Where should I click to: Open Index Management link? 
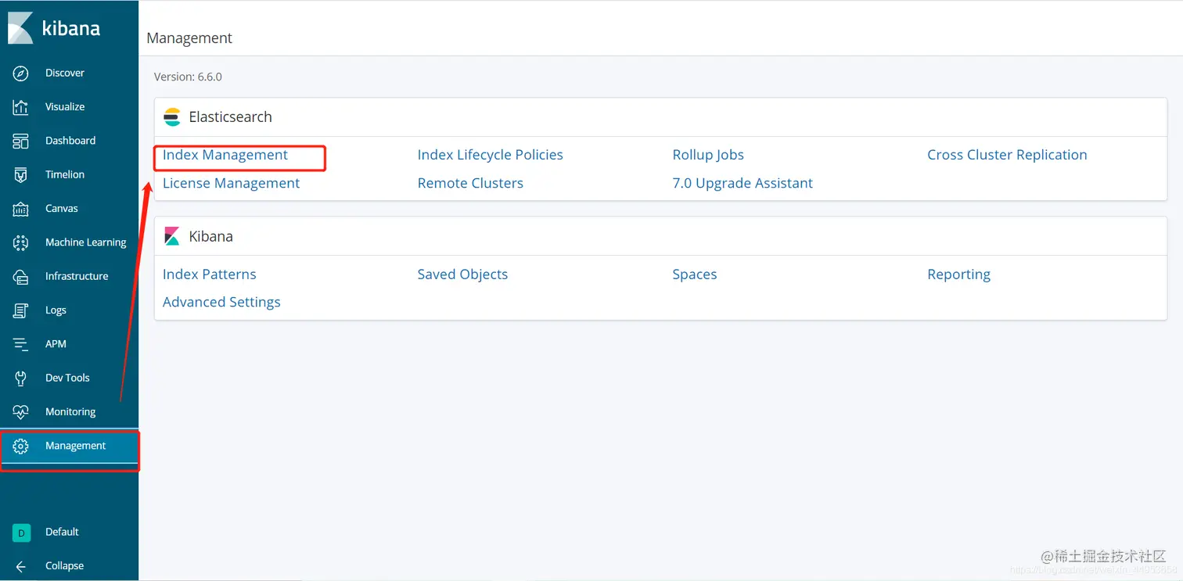225,155
